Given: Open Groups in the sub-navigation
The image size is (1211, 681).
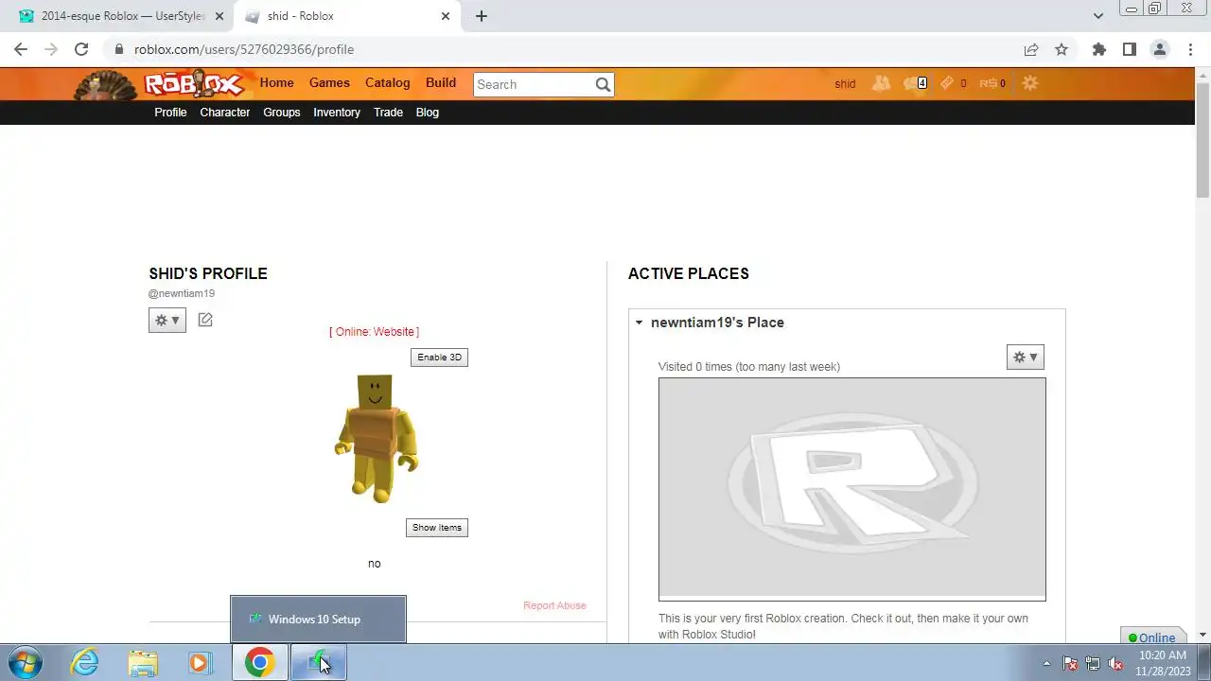Looking at the screenshot, I should pyautogui.click(x=281, y=113).
